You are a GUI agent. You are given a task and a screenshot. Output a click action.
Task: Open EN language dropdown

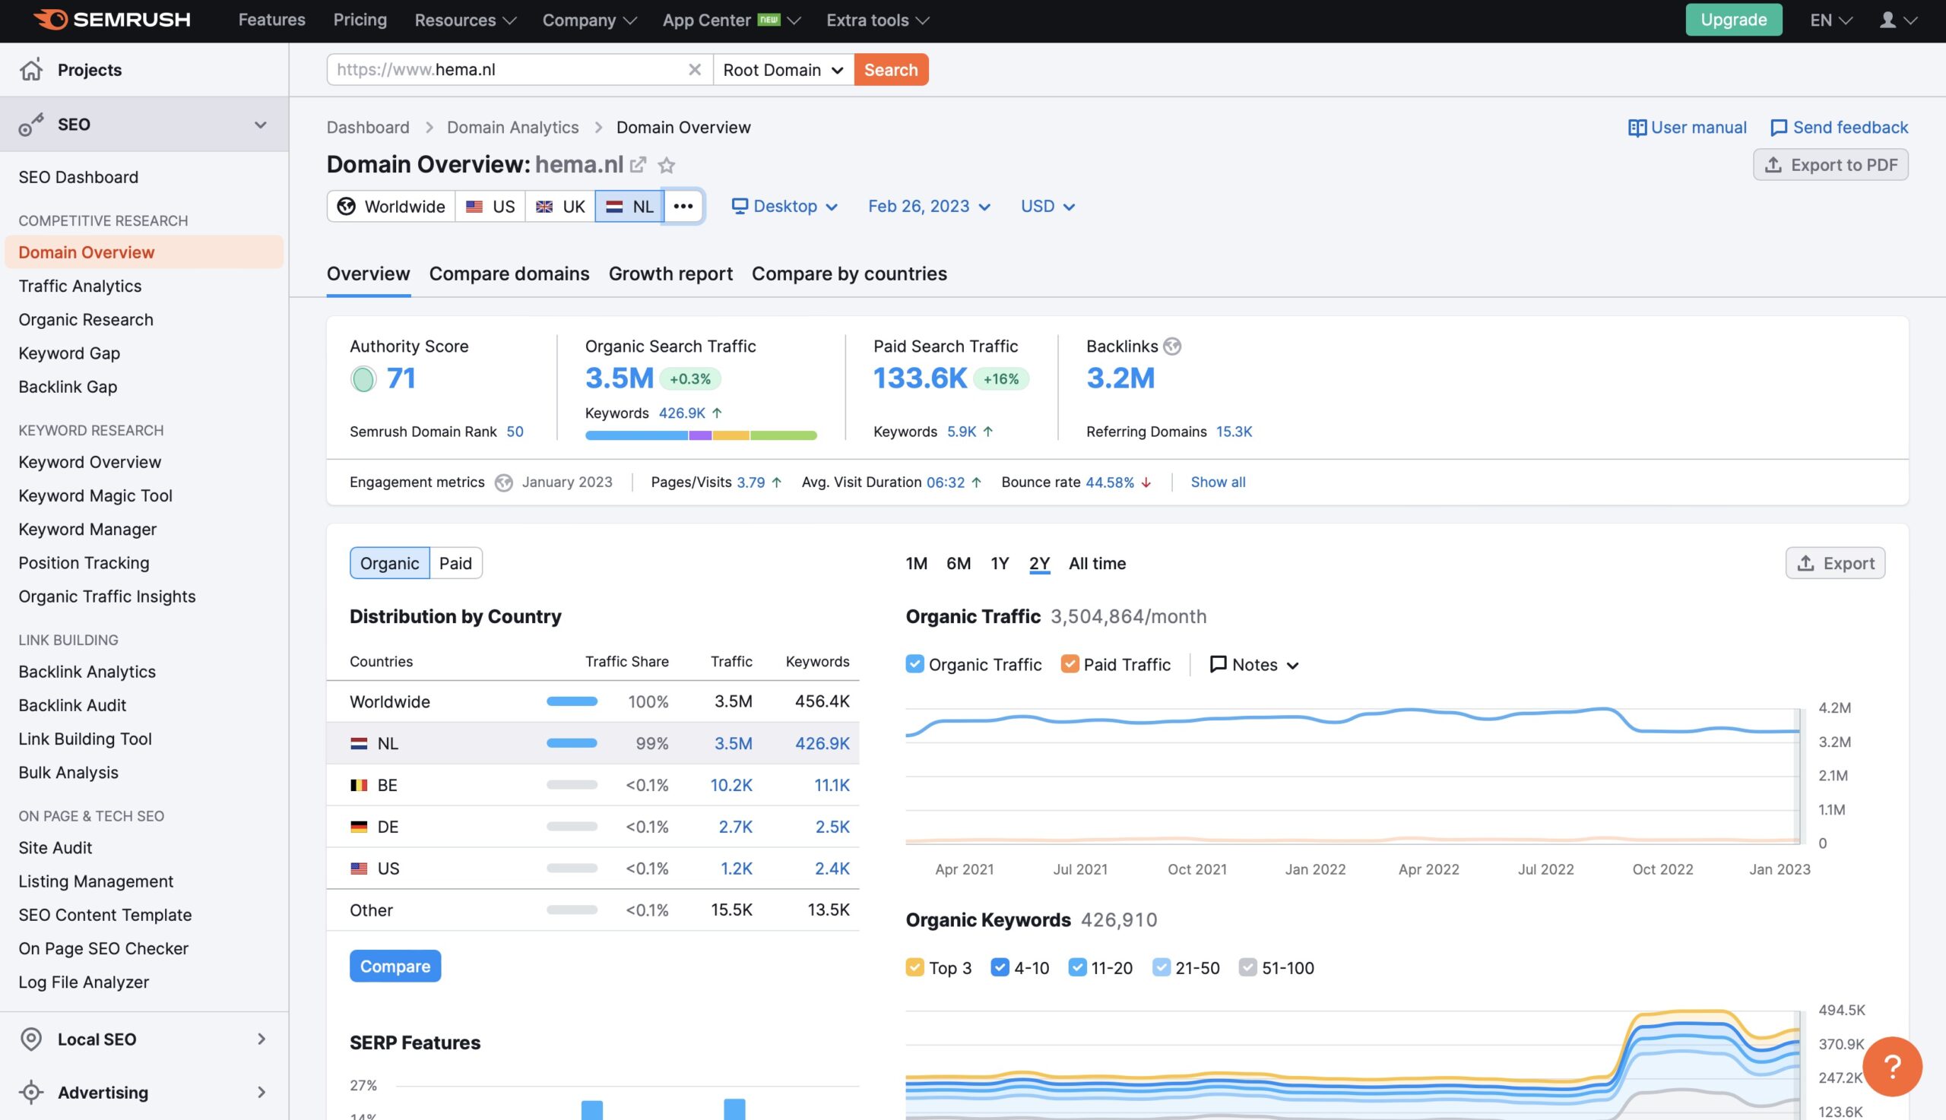tap(1830, 20)
